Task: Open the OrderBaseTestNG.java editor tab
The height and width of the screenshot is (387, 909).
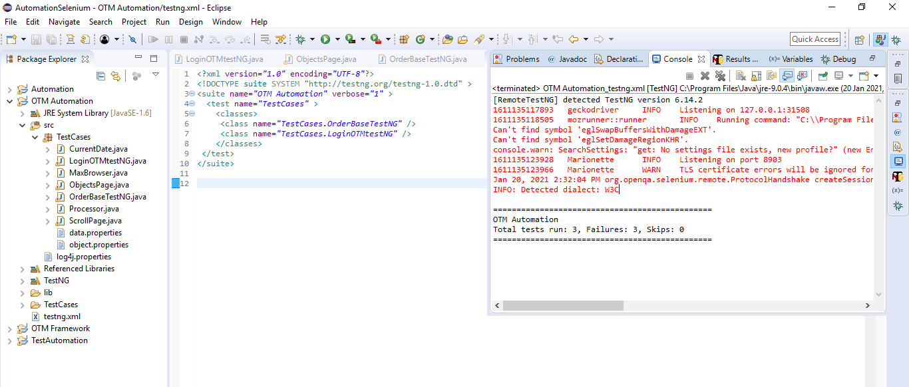Action: pyautogui.click(x=422, y=59)
